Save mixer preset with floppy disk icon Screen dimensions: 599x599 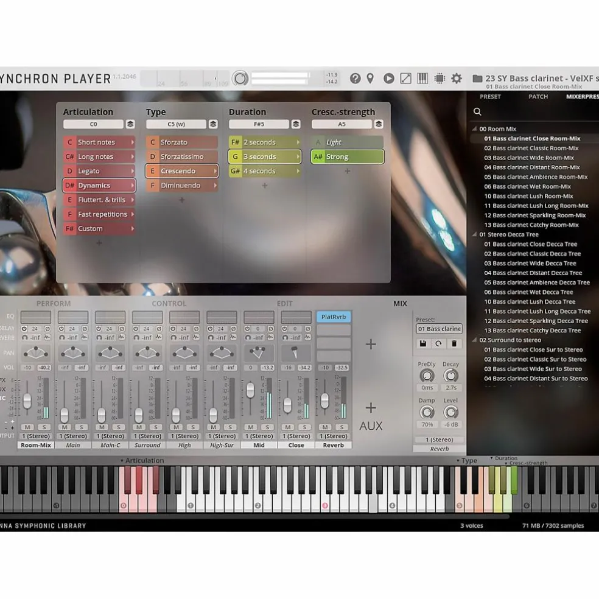(423, 343)
